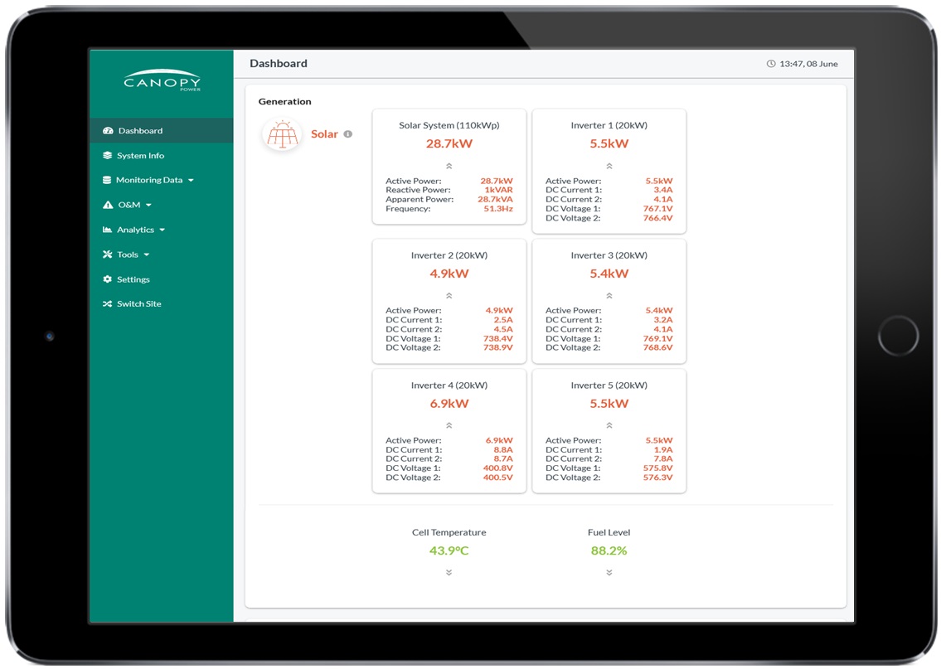
Task: Click the Dashboard gauge icon in sidebar
Action: coord(107,131)
